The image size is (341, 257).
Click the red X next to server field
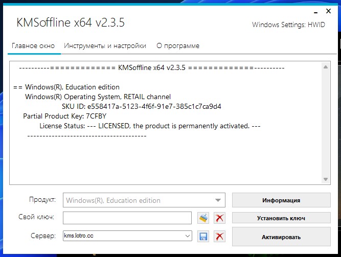(x=220, y=236)
